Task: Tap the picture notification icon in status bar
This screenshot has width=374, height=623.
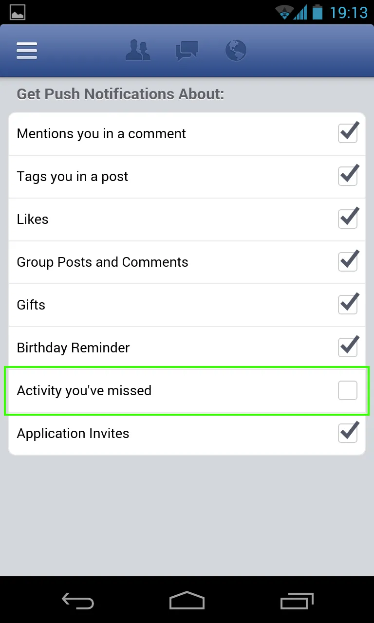Action: click(18, 12)
